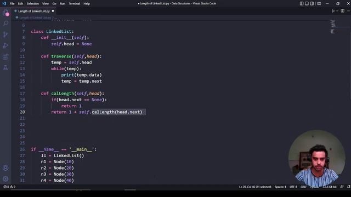Open the Customize Layout icon

[319, 4]
